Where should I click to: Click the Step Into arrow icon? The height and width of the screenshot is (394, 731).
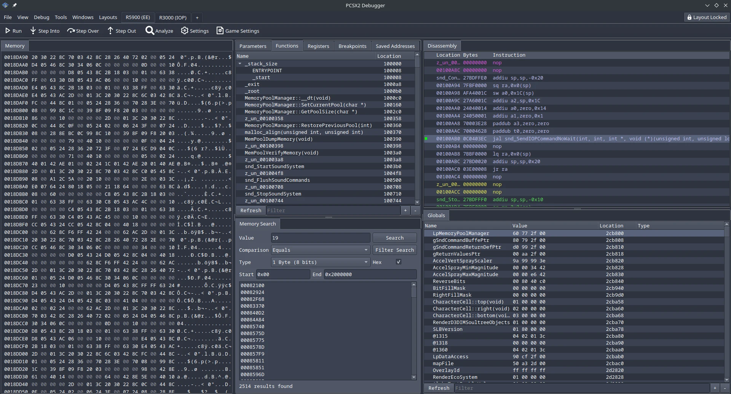tap(33, 31)
